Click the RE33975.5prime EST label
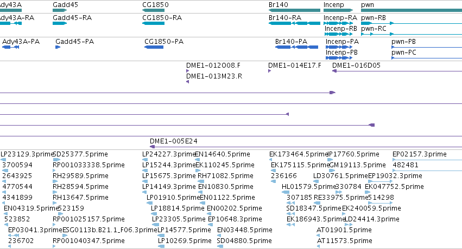The image size is (462, 249). pyautogui.click(x=341, y=198)
